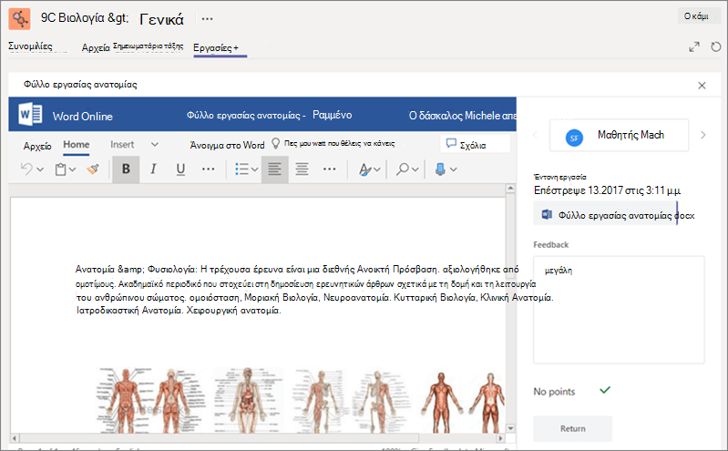Expand more ribbon tabs chevron

pyautogui.click(x=155, y=145)
